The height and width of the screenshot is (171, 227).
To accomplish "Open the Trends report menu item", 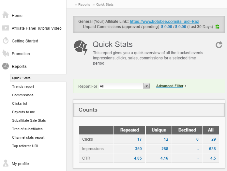I will click(23, 86).
